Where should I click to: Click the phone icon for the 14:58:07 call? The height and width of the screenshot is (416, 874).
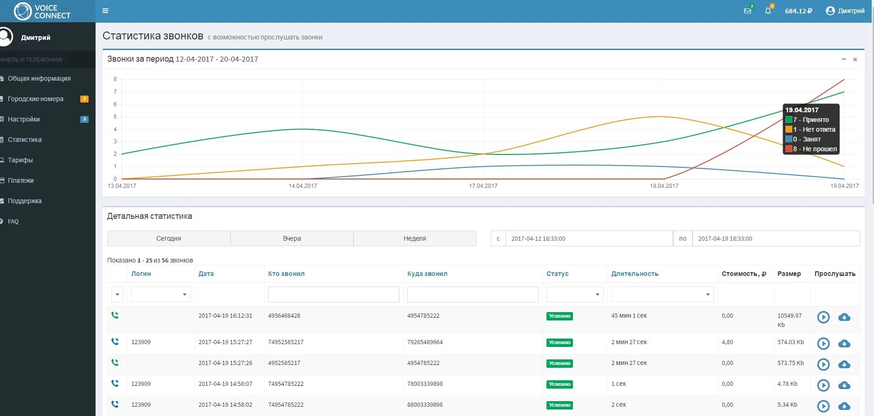click(115, 384)
